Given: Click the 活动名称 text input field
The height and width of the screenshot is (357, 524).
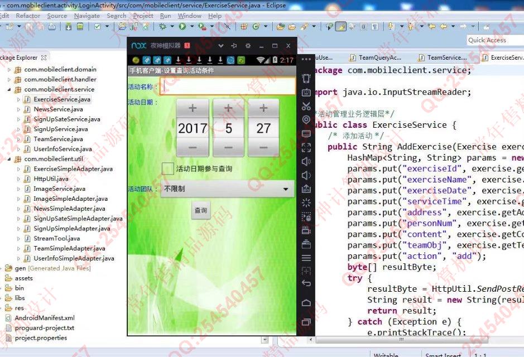Looking at the screenshot, I should [228, 87].
